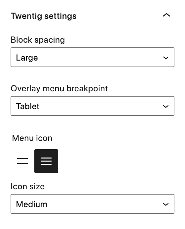Viewport: 185px width, 229px height.
Task: Toggle the dark highlighted menu icon button
Action: [x=46, y=161]
